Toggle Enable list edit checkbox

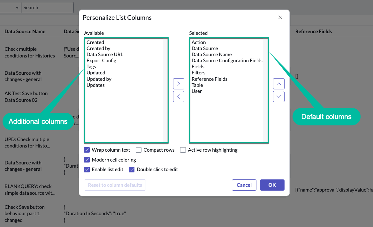tap(87, 170)
